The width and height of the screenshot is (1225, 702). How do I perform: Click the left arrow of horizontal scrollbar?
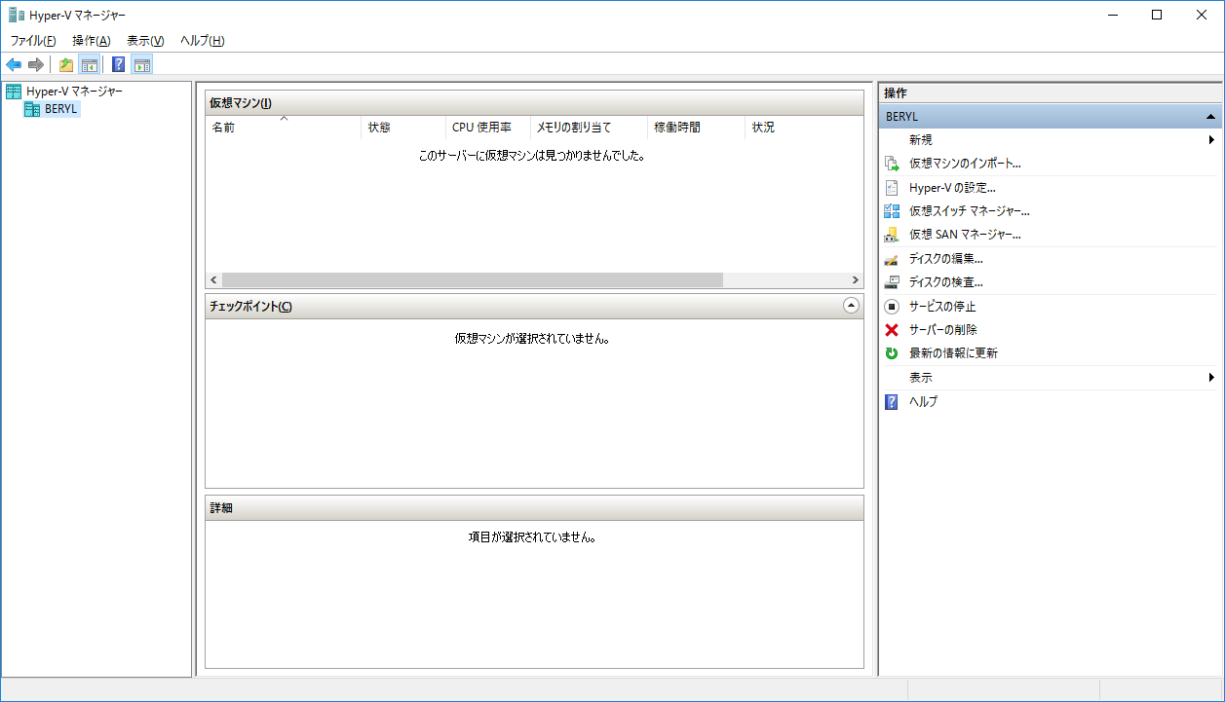(x=213, y=279)
